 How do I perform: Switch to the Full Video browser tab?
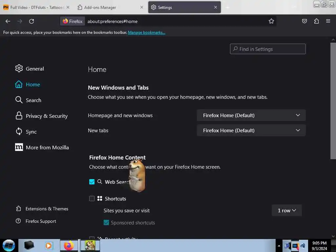click(x=36, y=7)
